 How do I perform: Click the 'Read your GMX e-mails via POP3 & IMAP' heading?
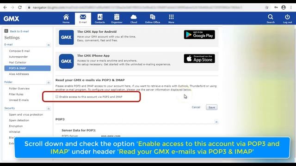click(90, 80)
